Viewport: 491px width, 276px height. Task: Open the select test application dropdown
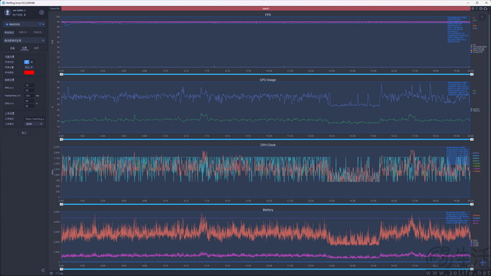coord(24,41)
